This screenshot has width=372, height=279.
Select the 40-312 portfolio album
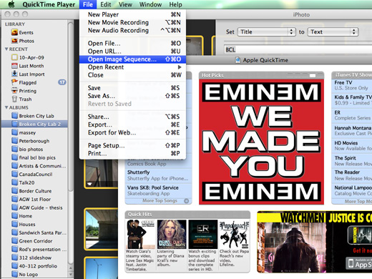34,266
